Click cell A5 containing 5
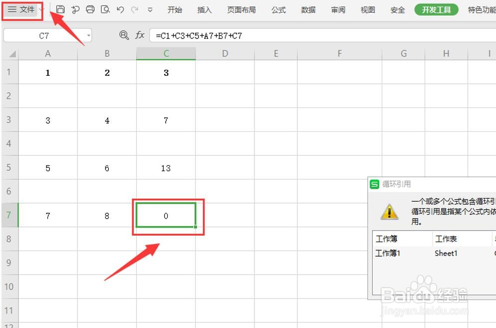Viewport: 496px width, 328px height. click(x=48, y=167)
